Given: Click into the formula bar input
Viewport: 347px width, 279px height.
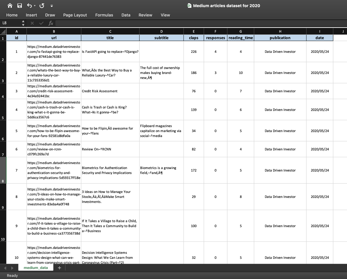Looking at the screenshot, I should [201, 23].
